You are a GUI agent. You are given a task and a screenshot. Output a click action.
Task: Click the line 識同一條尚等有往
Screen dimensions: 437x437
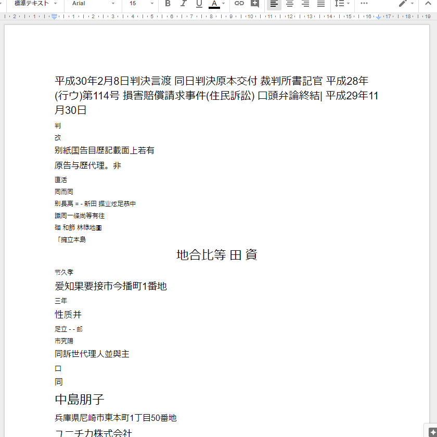coord(80,216)
